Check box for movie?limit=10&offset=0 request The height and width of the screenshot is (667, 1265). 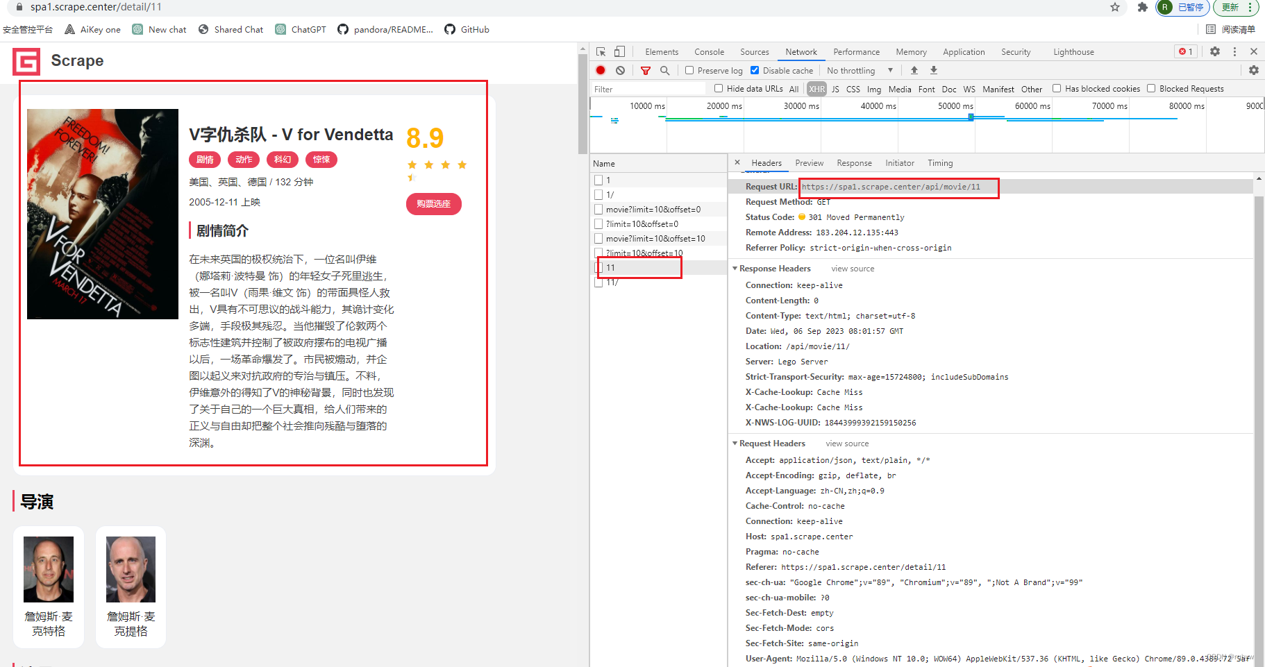click(598, 209)
